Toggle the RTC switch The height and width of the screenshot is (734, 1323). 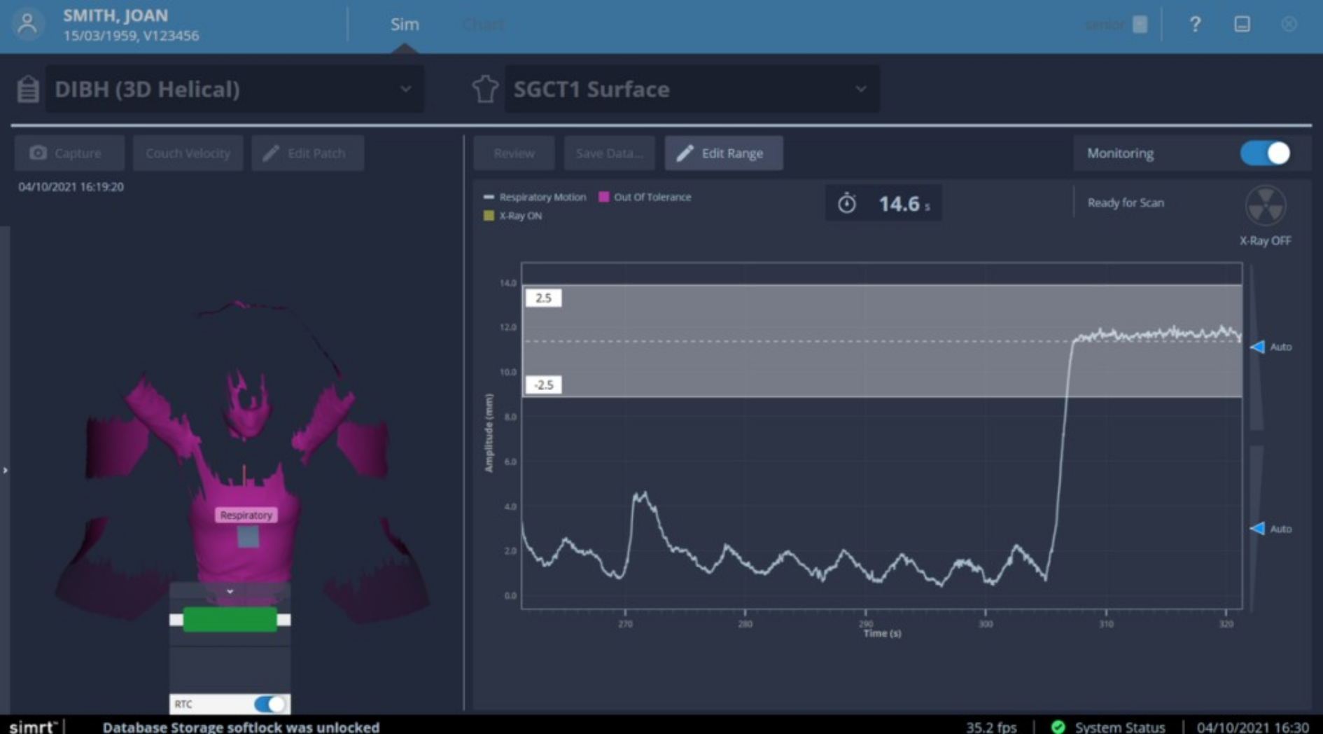pos(269,704)
